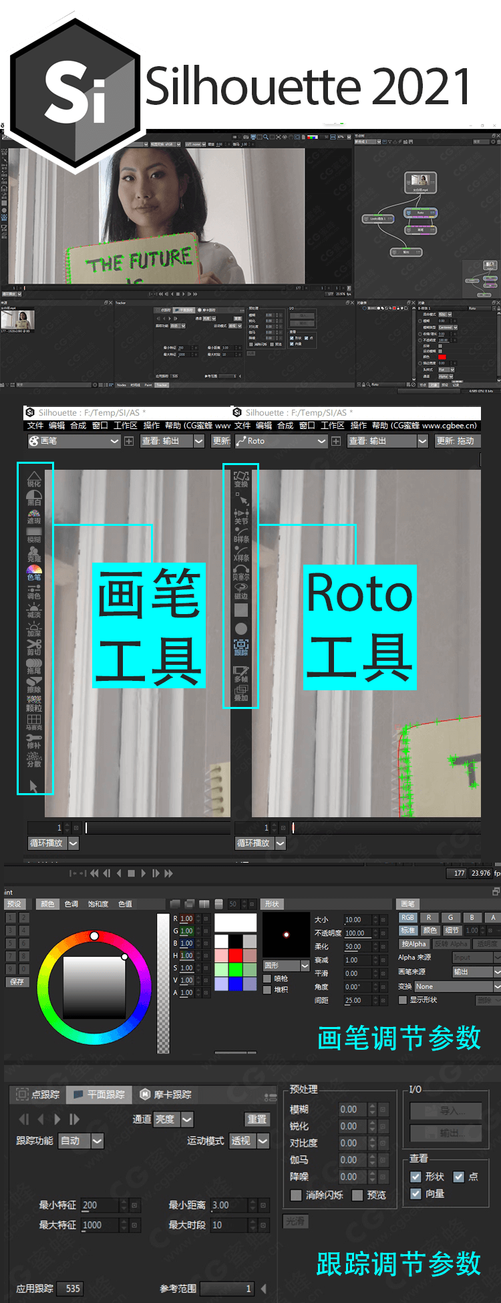Select the 色笔 color brush tool
Image resolution: width=501 pixels, height=1303 pixels.
click(34, 572)
